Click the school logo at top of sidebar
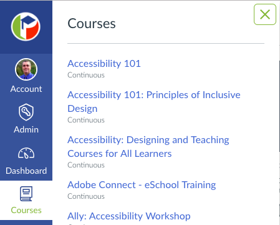 (26, 26)
